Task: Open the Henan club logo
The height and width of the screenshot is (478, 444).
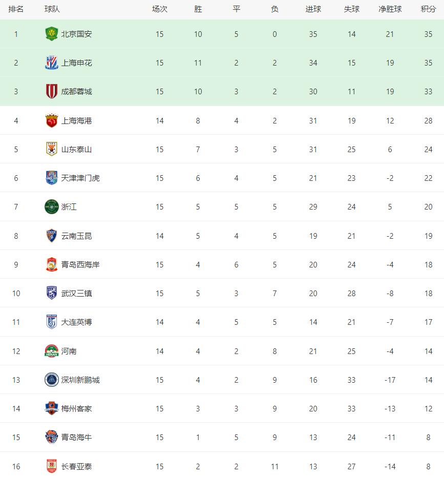Action: [52, 351]
